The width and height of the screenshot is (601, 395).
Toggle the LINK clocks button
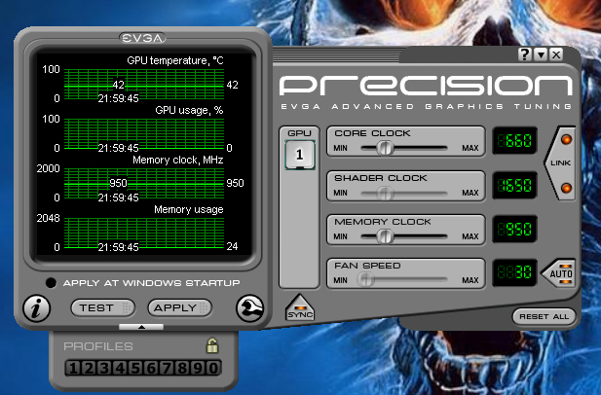560,163
